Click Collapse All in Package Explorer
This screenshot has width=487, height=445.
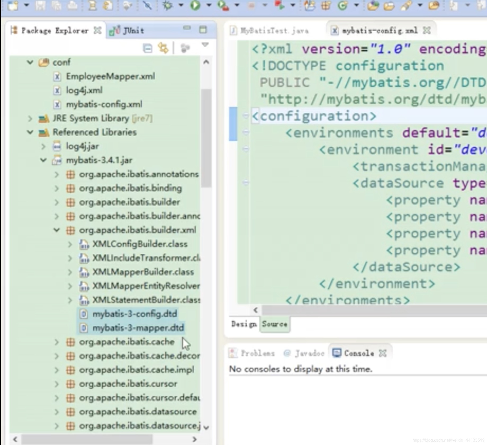tap(147, 48)
